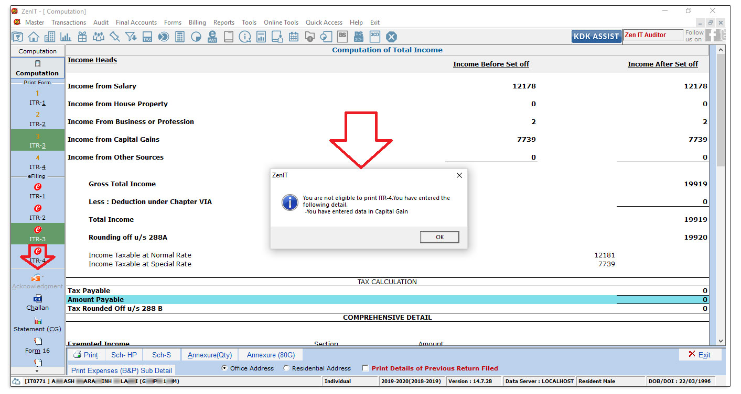Click the gift box toolbar icon

(82, 37)
